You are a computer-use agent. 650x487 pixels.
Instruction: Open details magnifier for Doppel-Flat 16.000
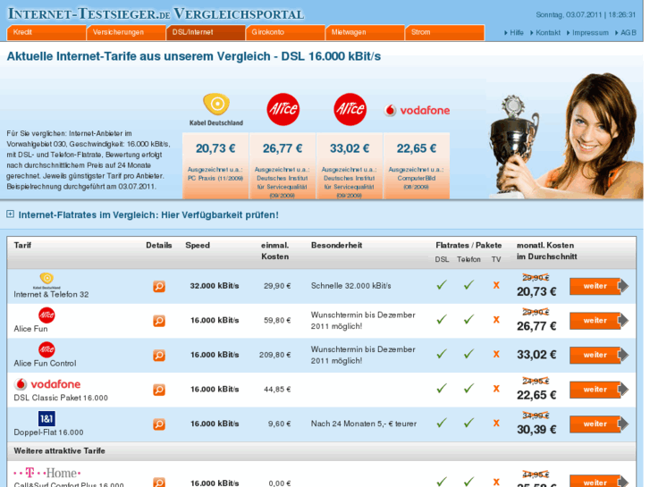(159, 424)
